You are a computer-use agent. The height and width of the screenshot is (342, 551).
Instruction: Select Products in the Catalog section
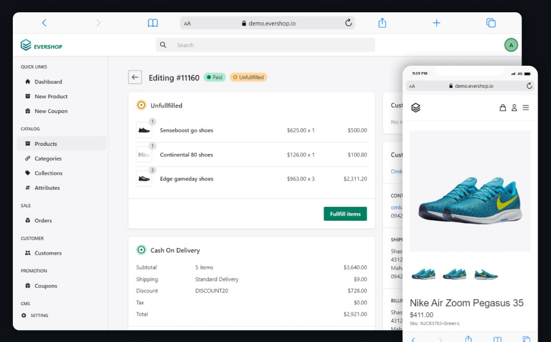click(x=61, y=144)
